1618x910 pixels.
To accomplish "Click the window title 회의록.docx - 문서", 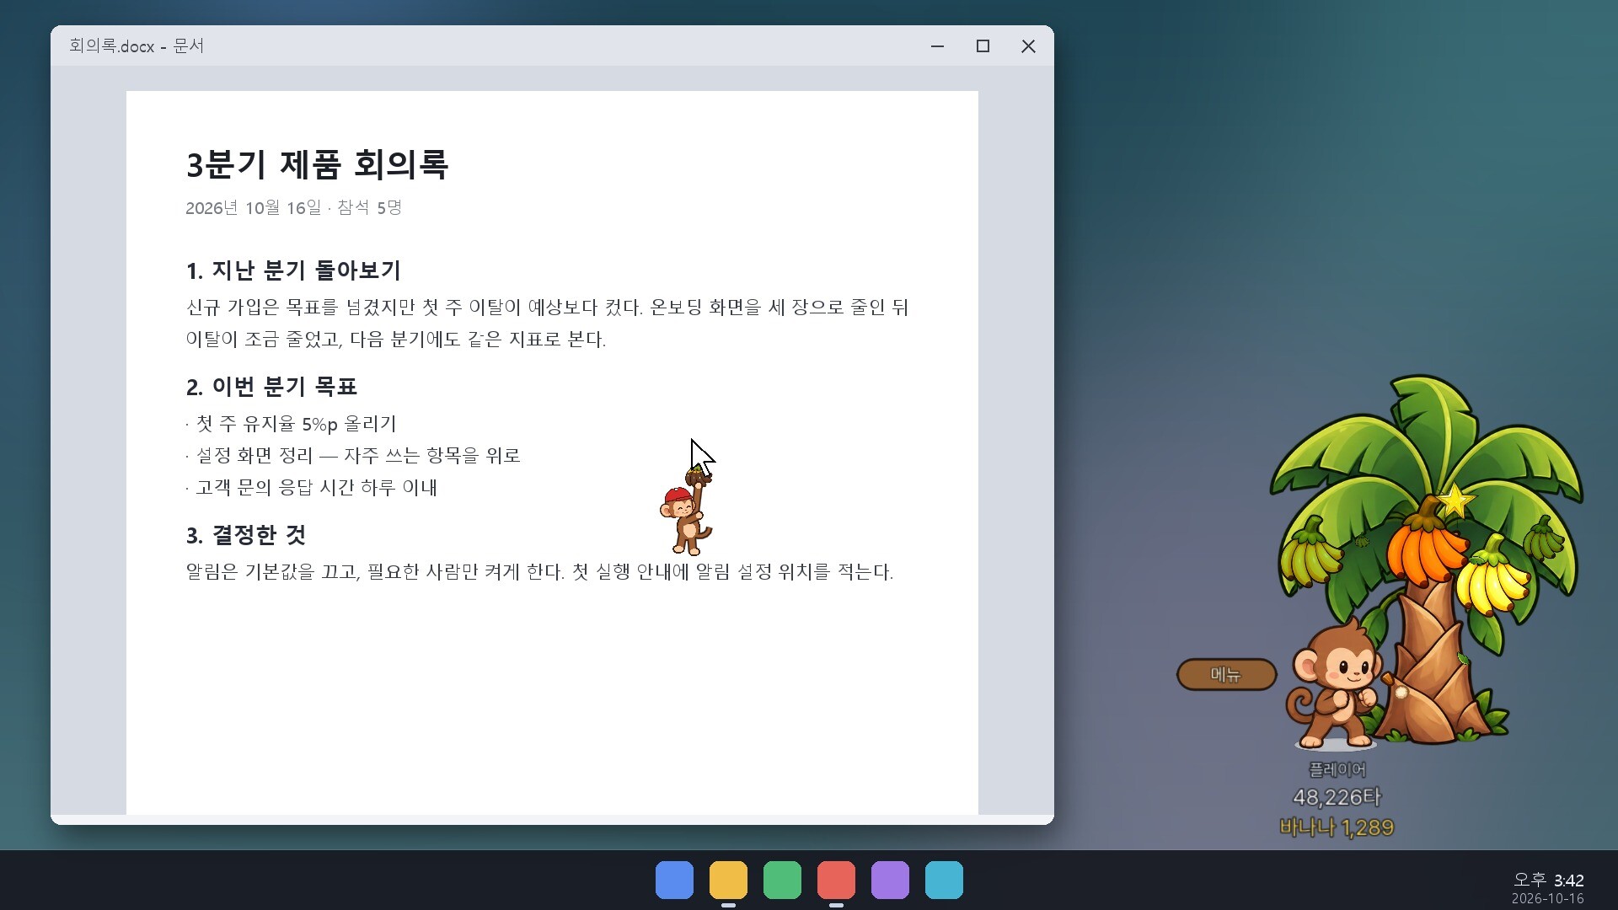I will (137, 46).
